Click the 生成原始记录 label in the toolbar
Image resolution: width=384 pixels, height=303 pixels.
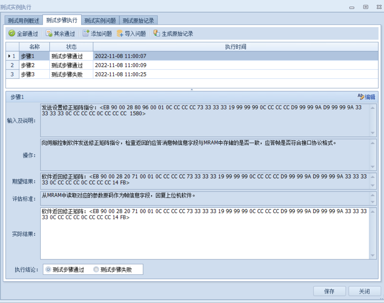[x=177, y=34]
